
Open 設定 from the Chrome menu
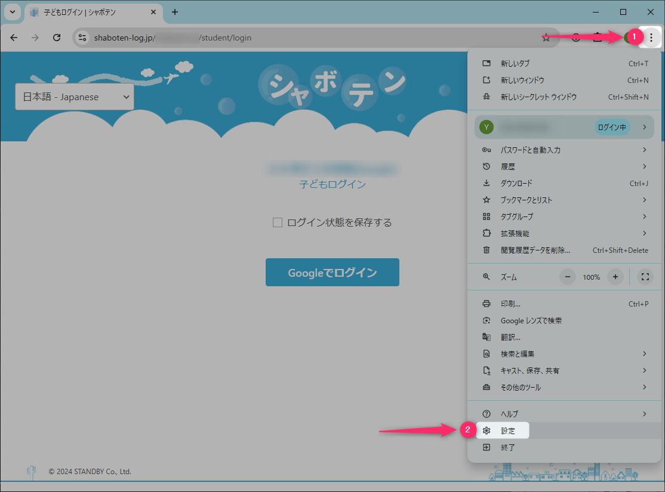(565, 431)
